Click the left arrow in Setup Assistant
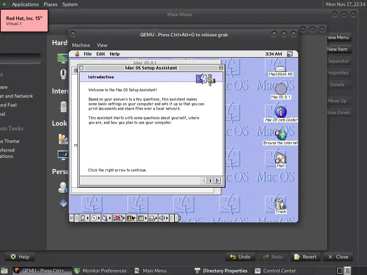The width and height of the screenshot is (367, 275). pos(204,180)
